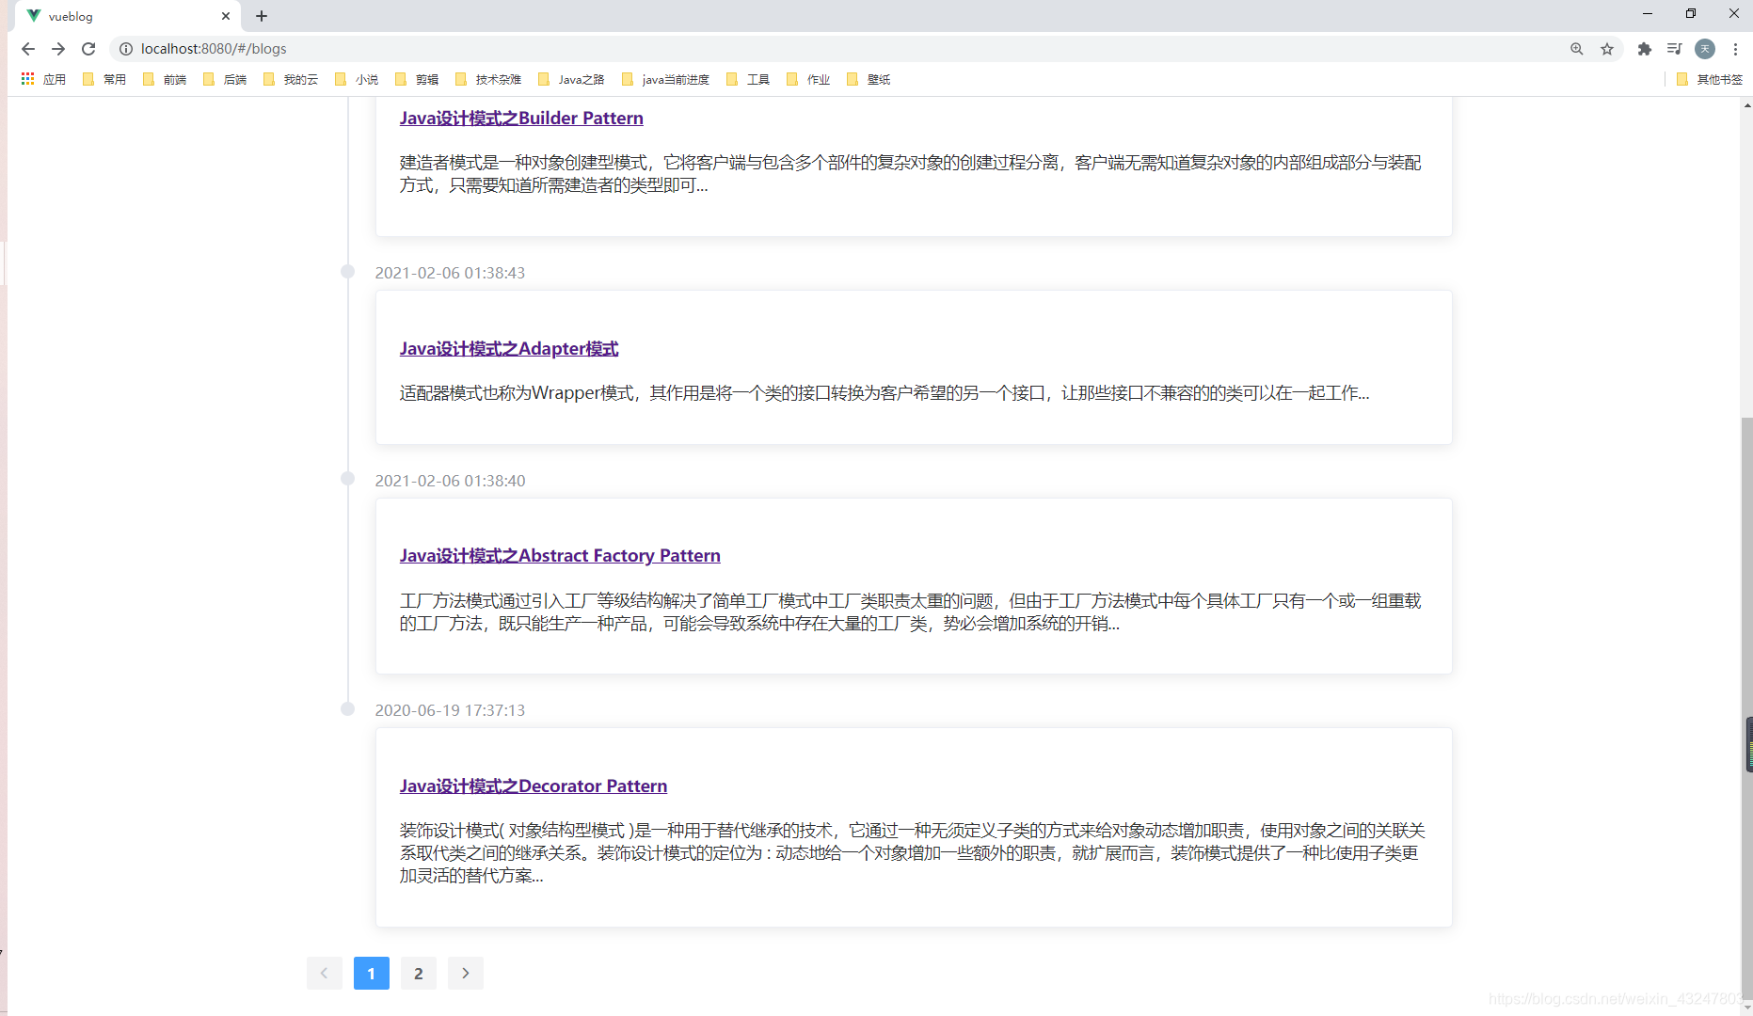The height and width of the screenshot is (1016, 1753).
Task: Close the vueblog tab
Action: coord(226,16)
